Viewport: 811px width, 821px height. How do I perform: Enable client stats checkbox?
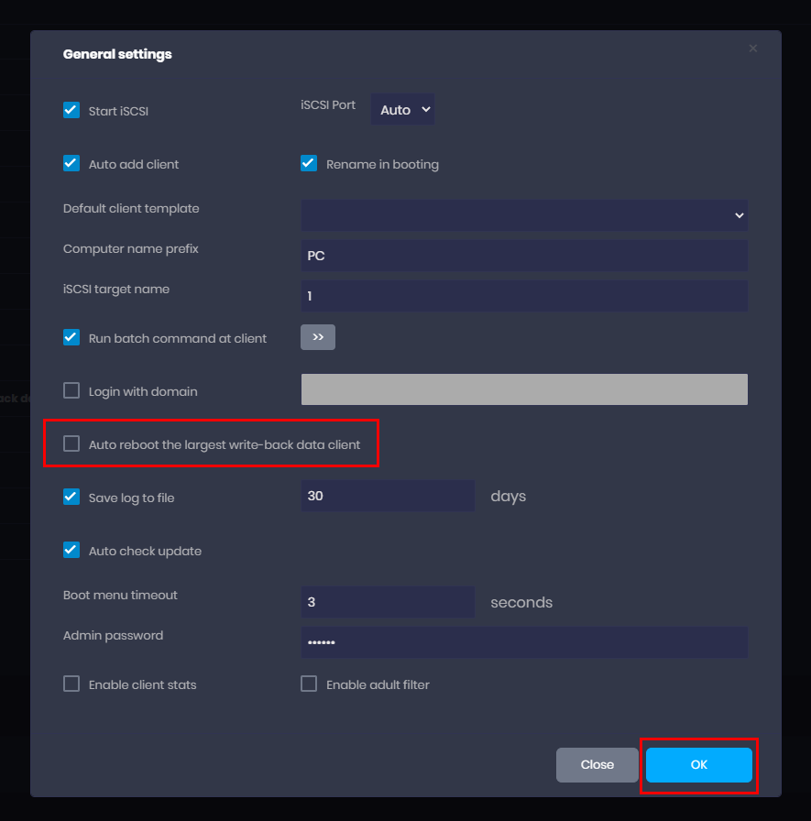click(71, 684)
